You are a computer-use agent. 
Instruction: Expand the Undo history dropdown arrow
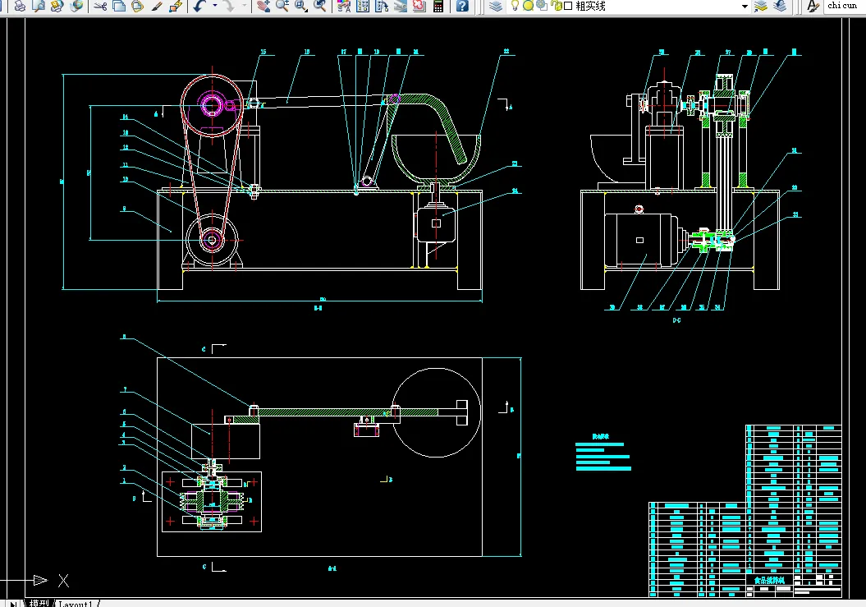pos(215,6)
